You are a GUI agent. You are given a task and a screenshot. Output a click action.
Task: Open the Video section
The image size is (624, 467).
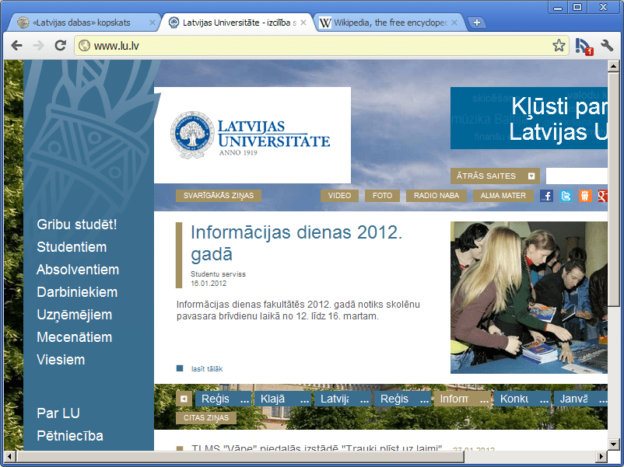pyautogui.click(x=339, y=196)
